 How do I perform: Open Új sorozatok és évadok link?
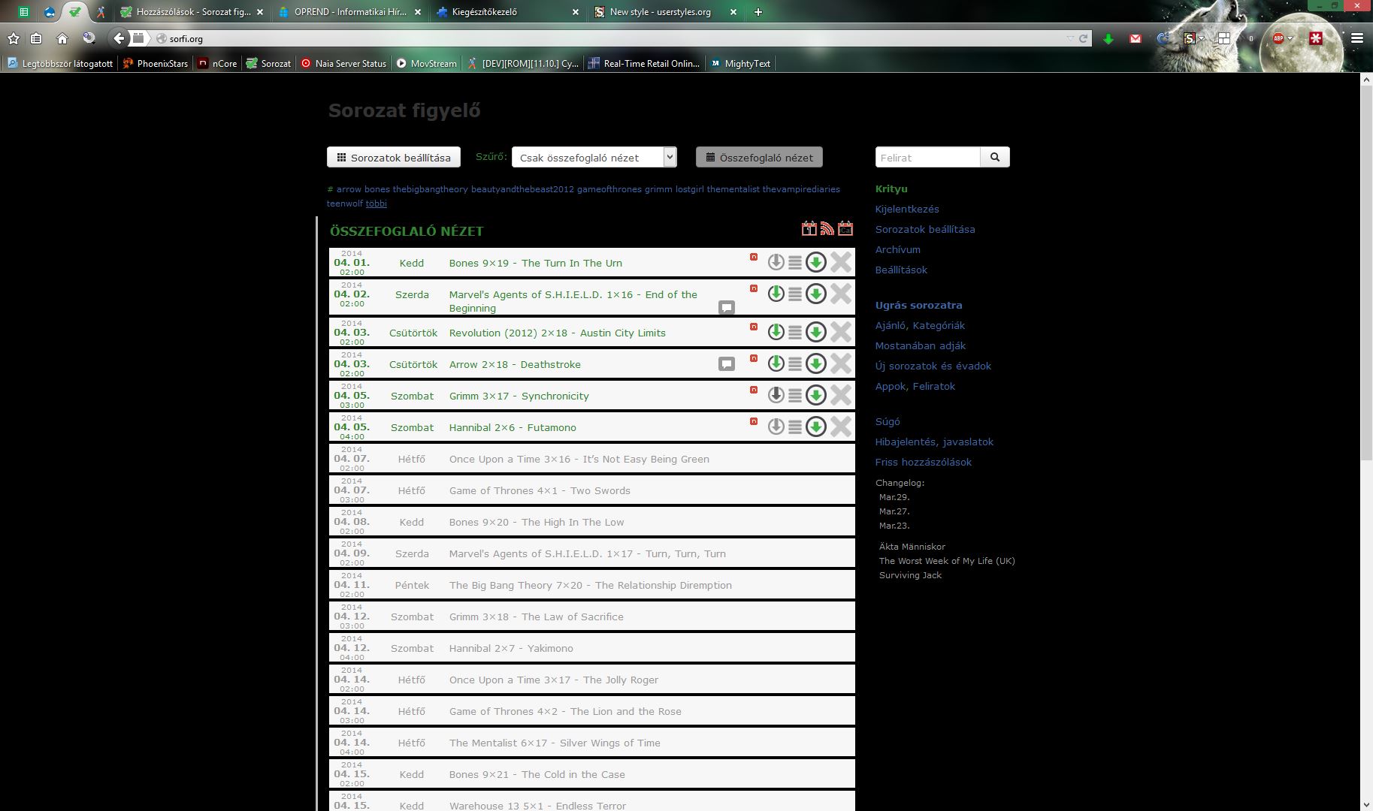point(933,366)
